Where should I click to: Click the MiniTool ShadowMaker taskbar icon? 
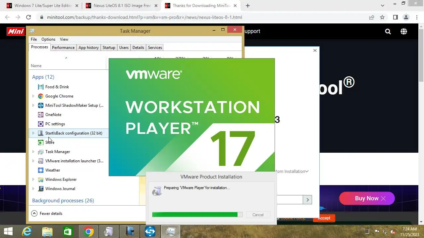(150, 231)
